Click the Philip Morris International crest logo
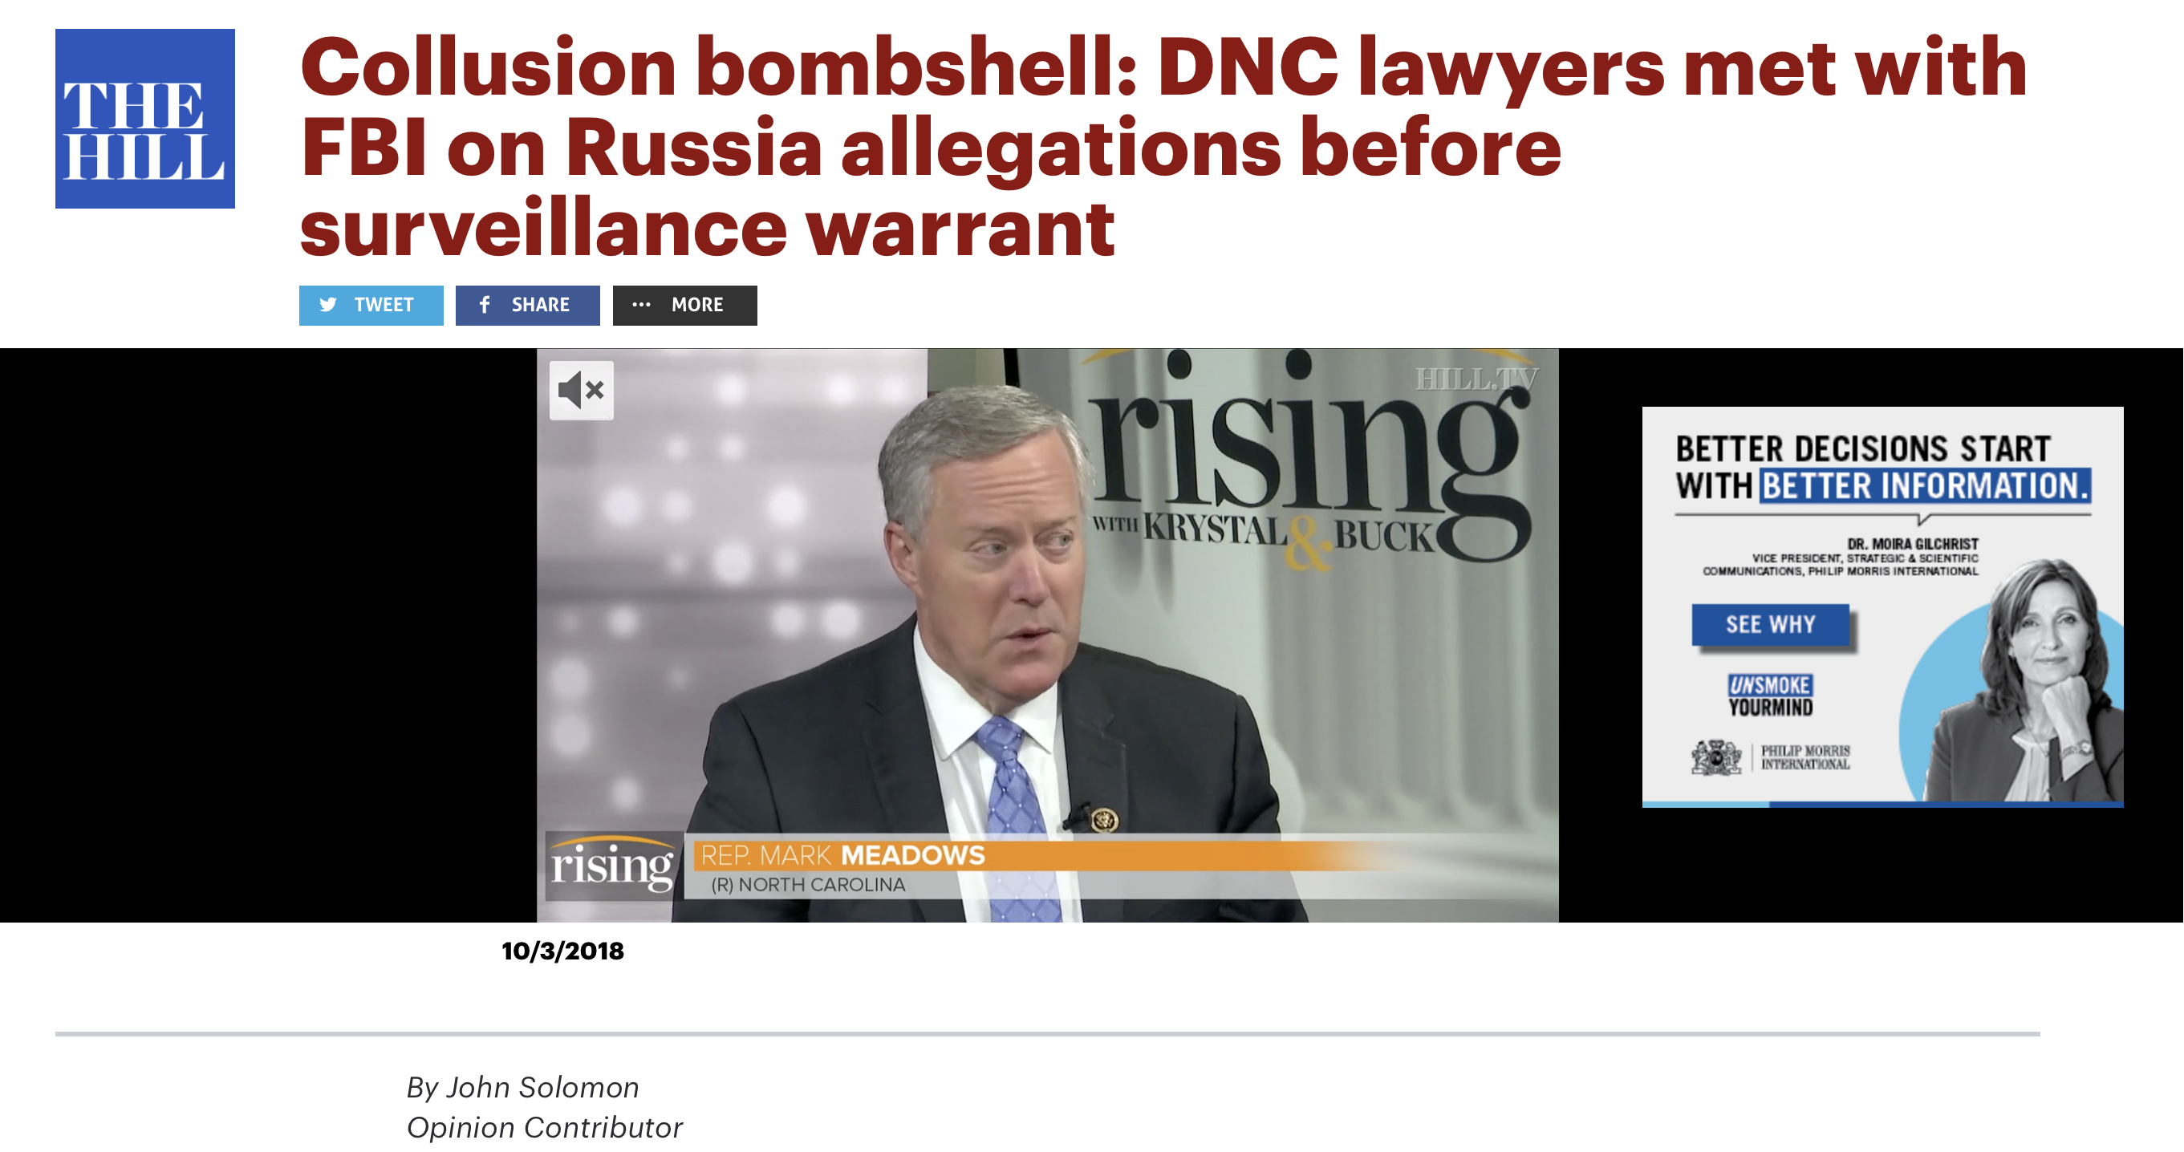 (1716, 757)
